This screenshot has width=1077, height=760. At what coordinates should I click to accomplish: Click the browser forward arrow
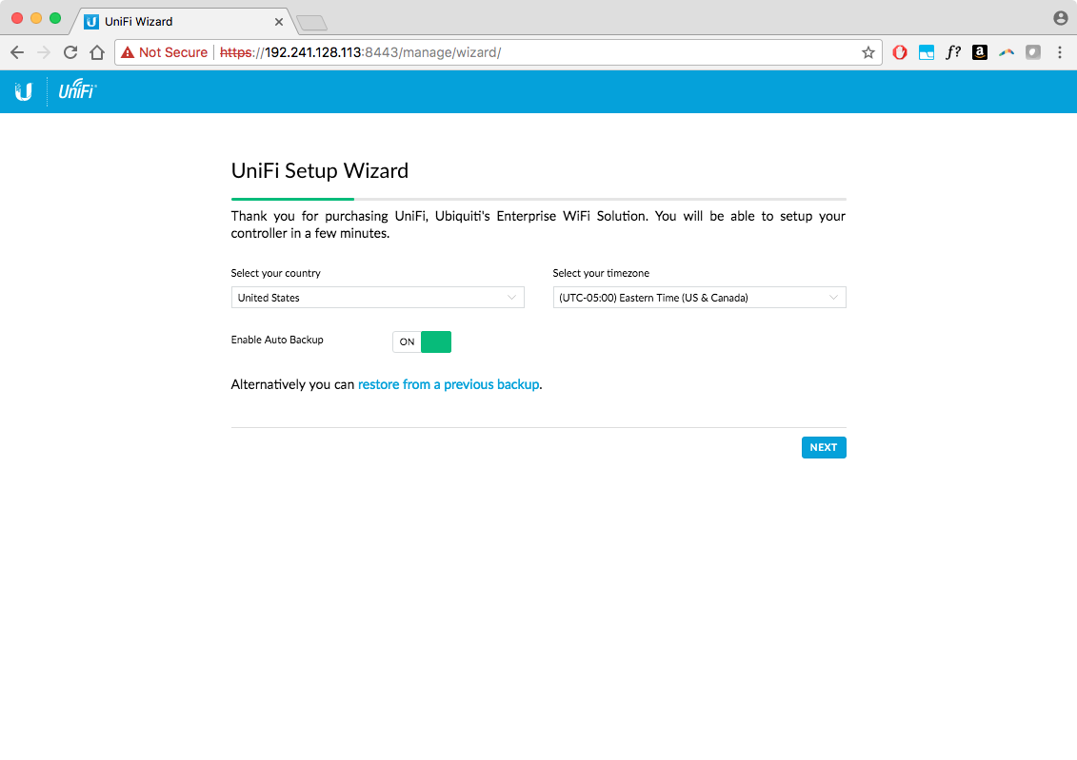pyautogui.click(x=43, y=52)
